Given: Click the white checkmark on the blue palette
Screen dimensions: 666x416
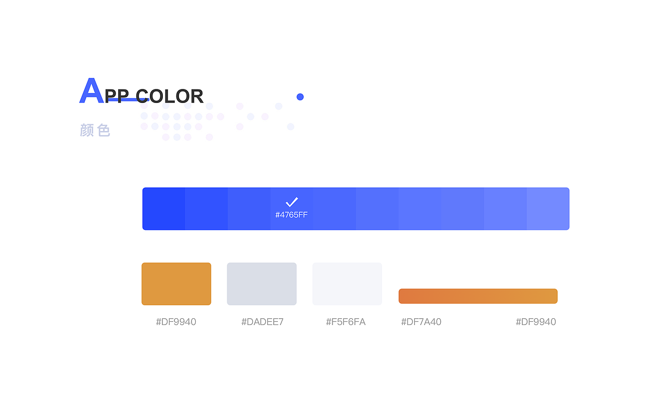Looking at the screenshot, I should (291, 202).
